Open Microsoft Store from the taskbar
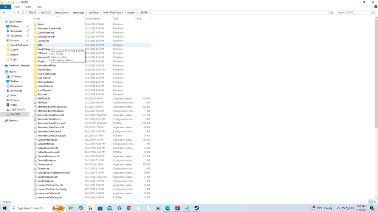378x212 pixels. (100, 208)
